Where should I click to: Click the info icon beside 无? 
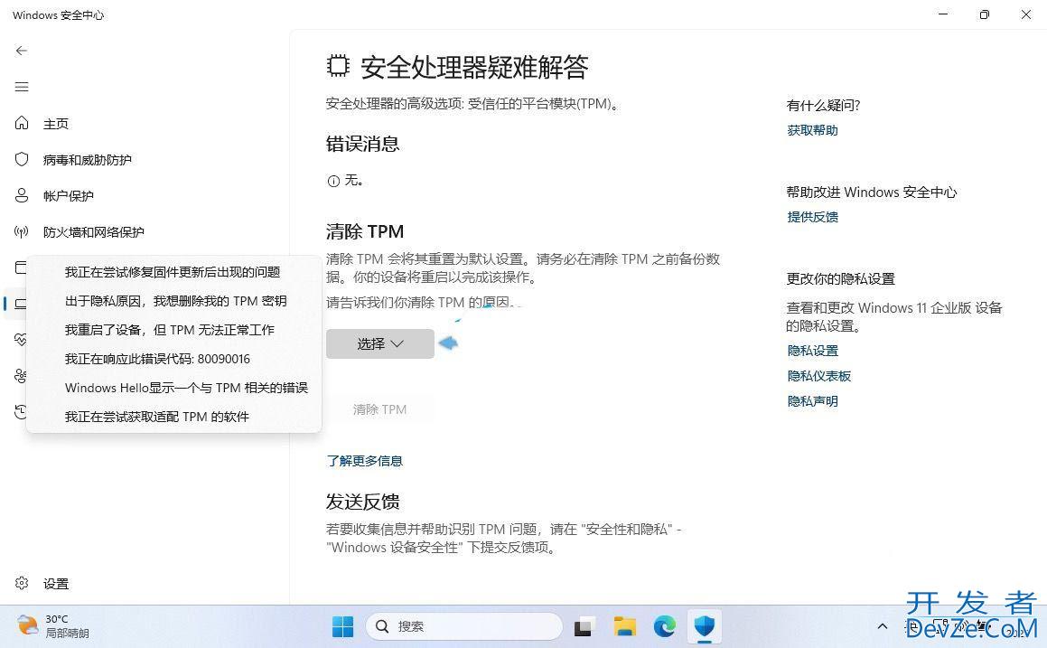coord(333,181)
